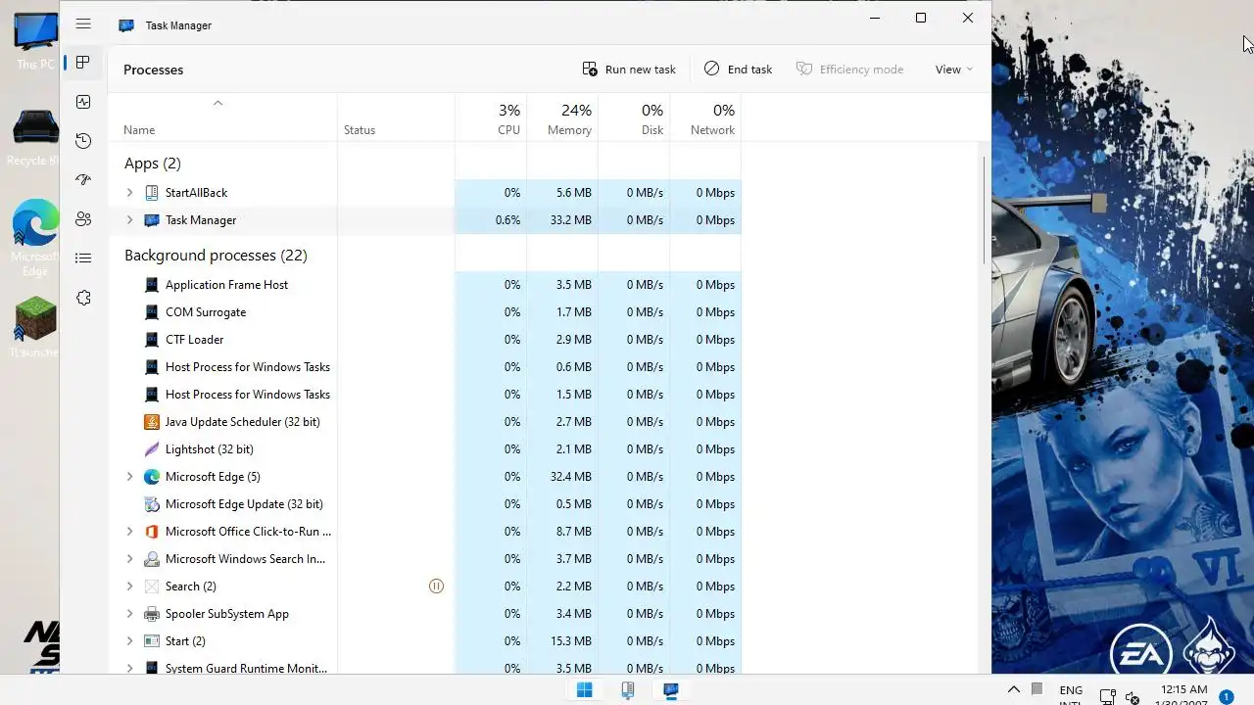Select the Lightshot (32 bit) row text

209,449
